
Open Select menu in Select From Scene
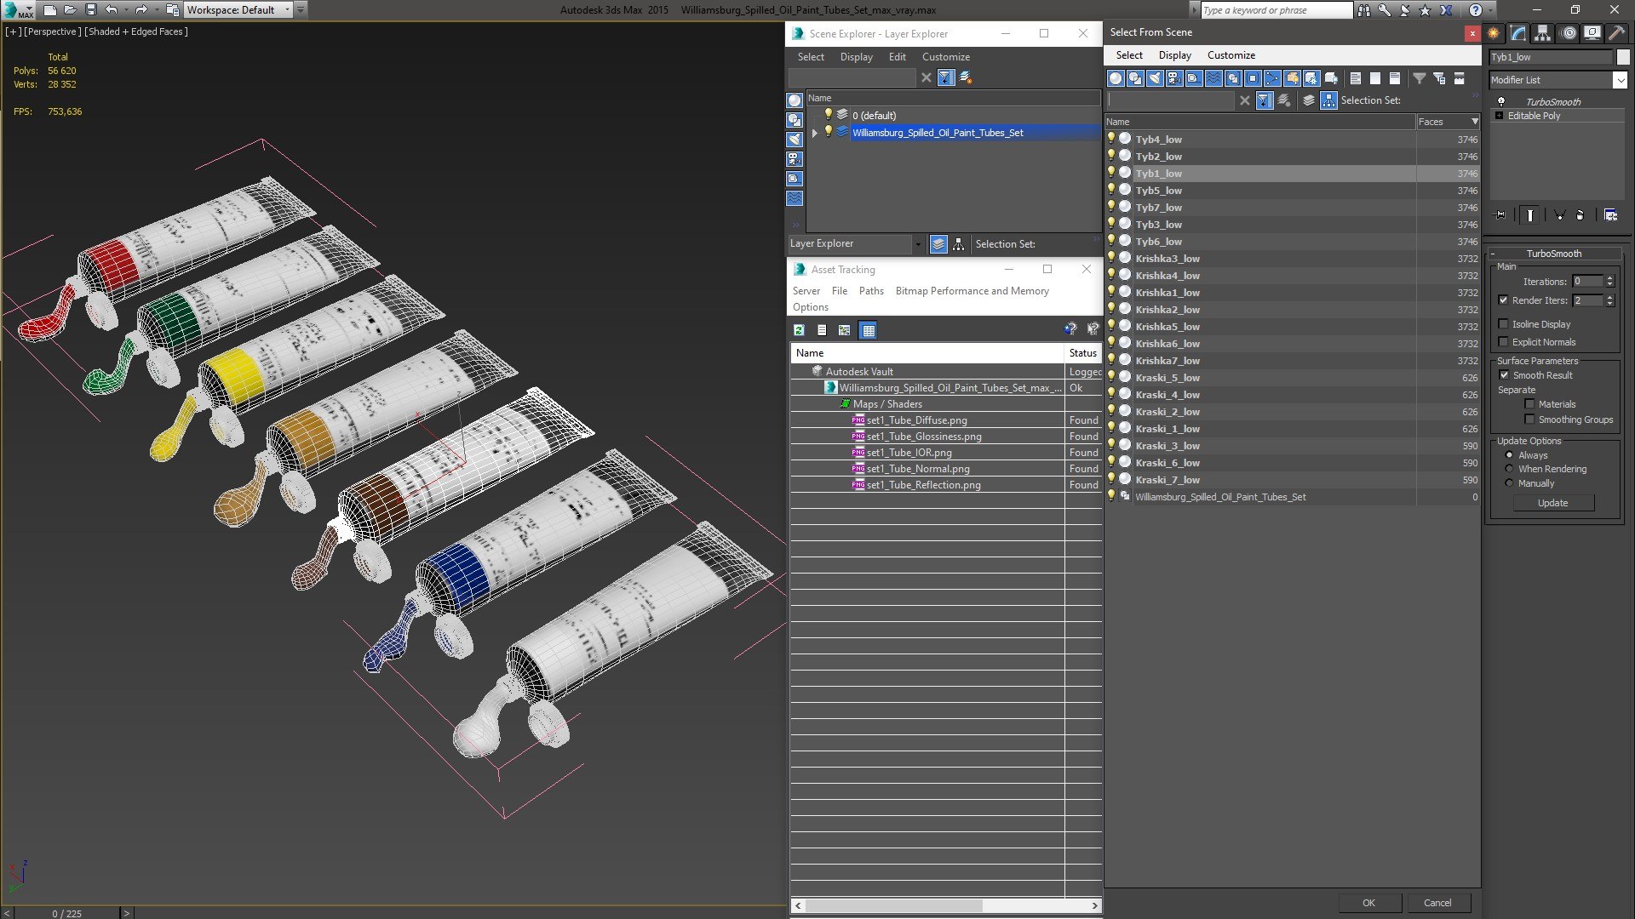[1129, 55]
